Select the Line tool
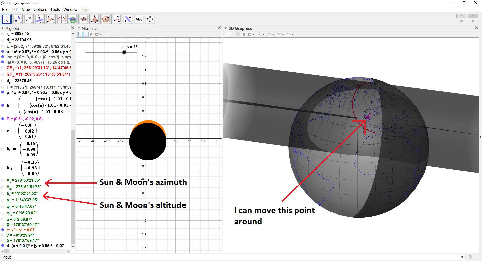Image resolution: width=482 pixels, height=261 pixels. pos(28,19)
